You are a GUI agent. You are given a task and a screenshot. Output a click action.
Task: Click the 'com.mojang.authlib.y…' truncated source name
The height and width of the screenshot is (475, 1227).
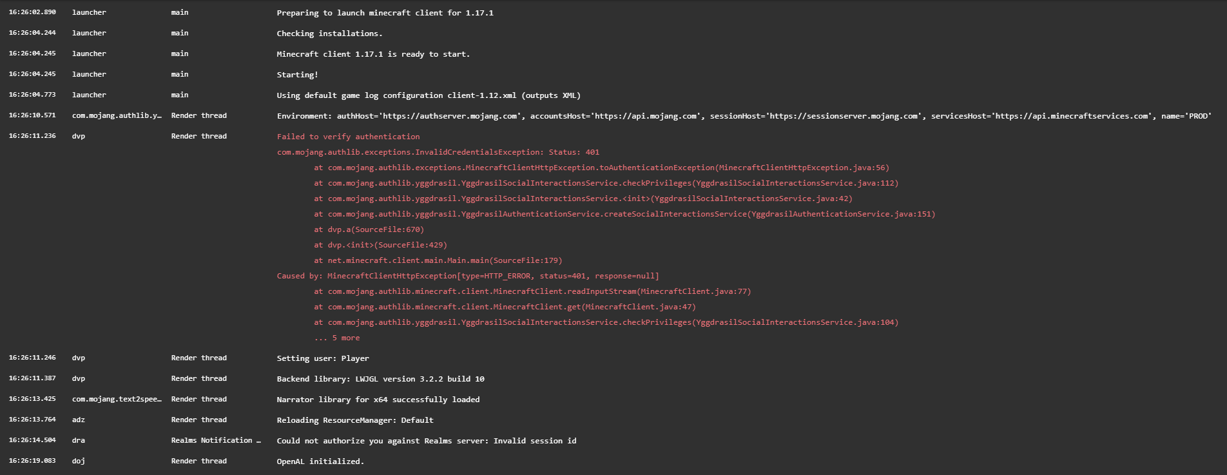click(x=117, y=116)
